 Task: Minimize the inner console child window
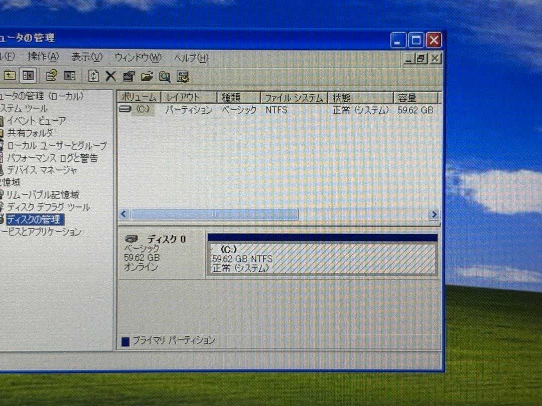(408, 59)
